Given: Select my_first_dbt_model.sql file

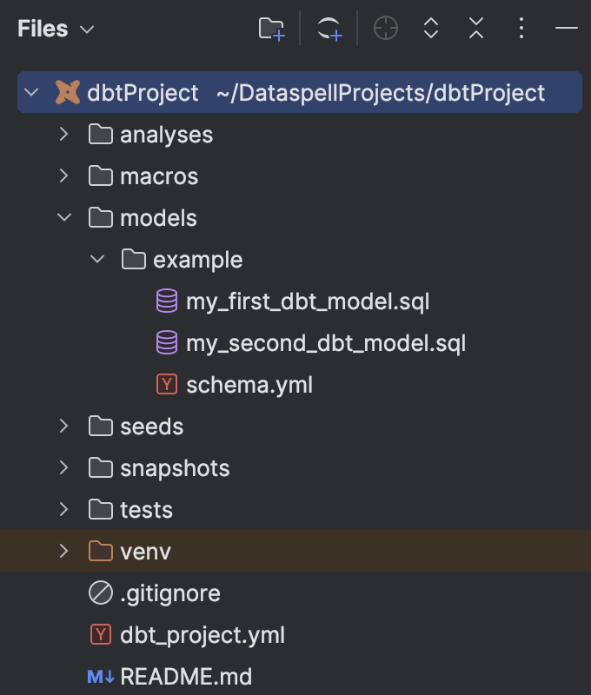Looking at the screenshot, I should coord(308,301).
